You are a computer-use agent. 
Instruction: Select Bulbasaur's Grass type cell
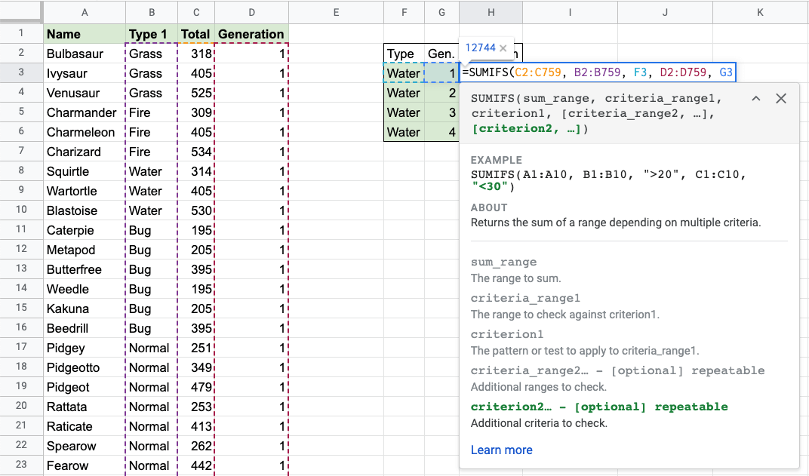coord(151,54)
